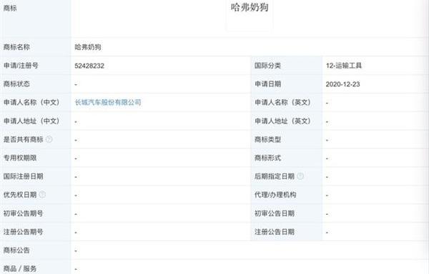This screenshot has height=274, width=429.
Task: Click the 申请人名称（英文） label
Action: pos(282,102)
